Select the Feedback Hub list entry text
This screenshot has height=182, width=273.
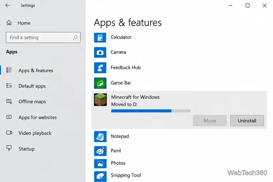point(126,67)
